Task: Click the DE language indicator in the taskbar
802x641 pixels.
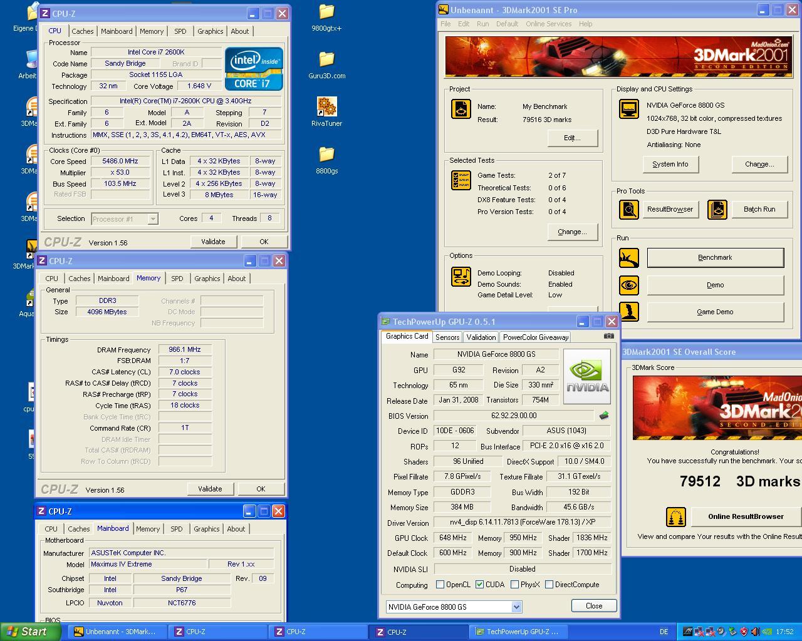Action: pos(664,632)
